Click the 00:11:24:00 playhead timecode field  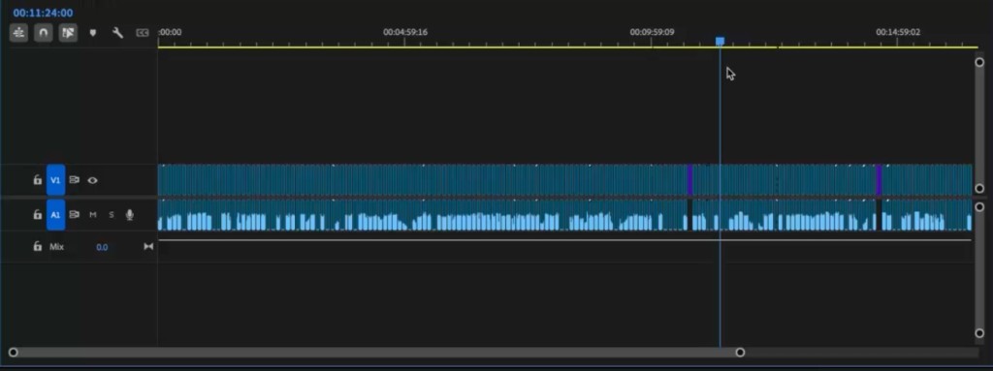(43, 13)
